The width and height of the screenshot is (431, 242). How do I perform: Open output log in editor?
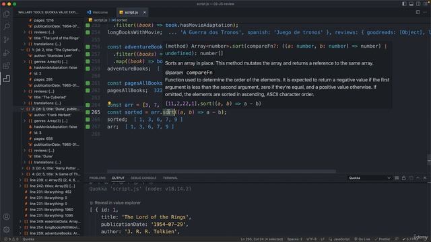[x=411, y=178]
